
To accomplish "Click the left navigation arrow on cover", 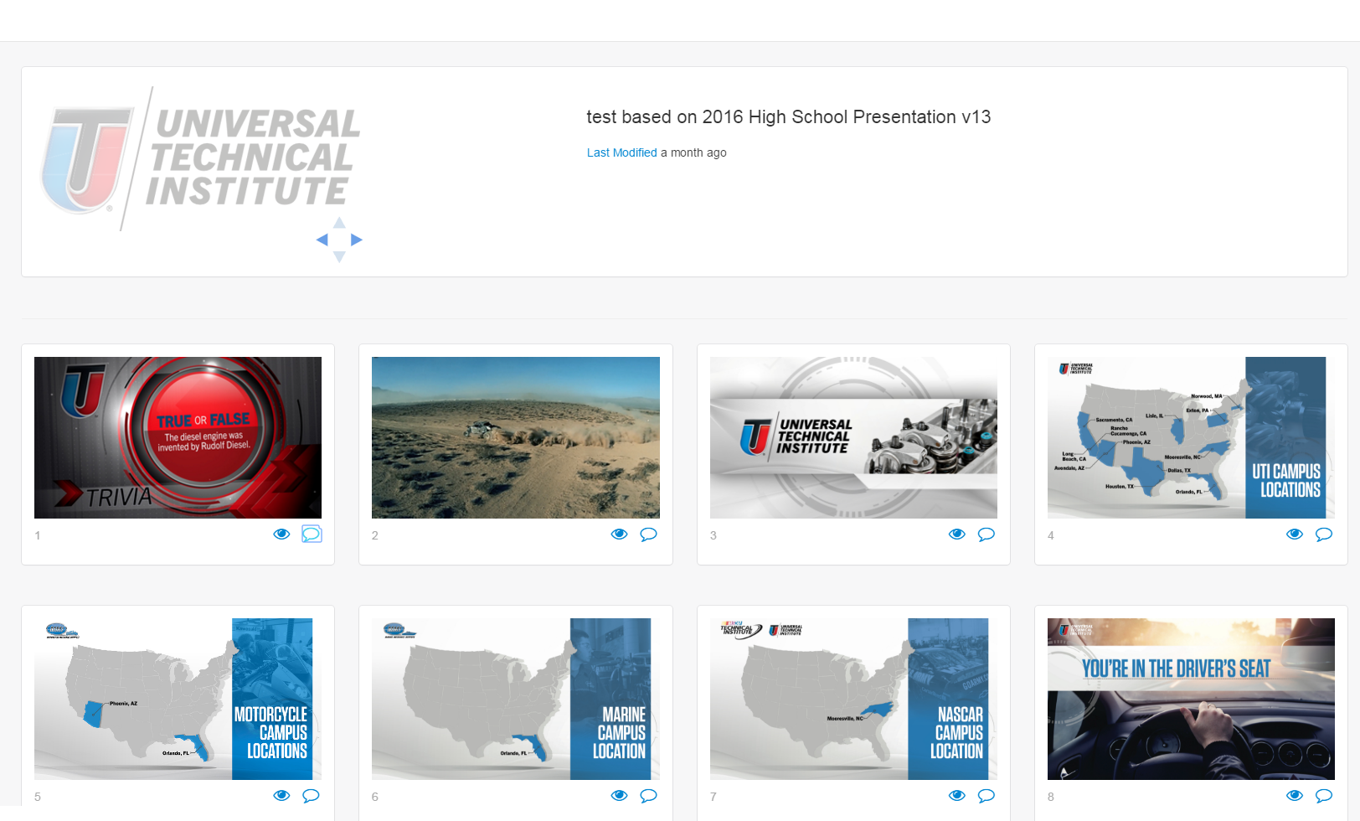I will tap(322, 240).
